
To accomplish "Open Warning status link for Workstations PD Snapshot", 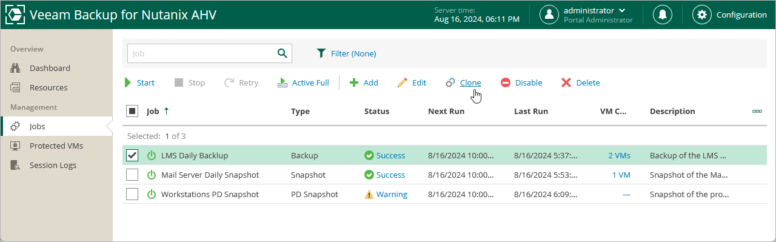I will tap(392, 194).
